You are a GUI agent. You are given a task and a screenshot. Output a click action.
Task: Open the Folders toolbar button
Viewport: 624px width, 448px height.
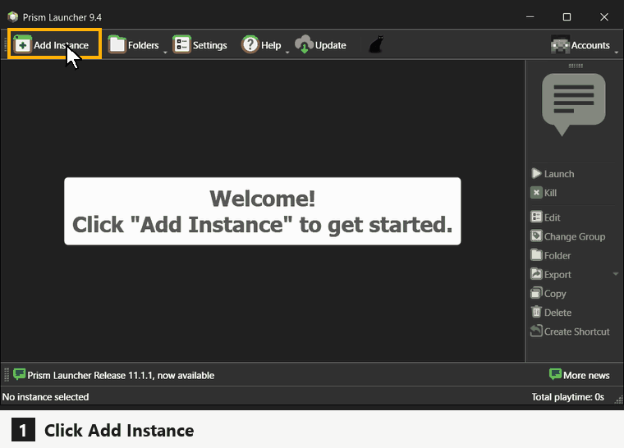click(134, 45)
